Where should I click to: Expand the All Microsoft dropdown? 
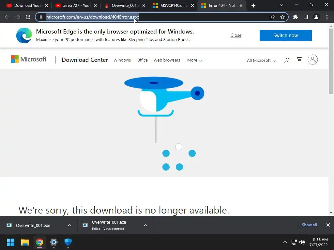[261, 60]
